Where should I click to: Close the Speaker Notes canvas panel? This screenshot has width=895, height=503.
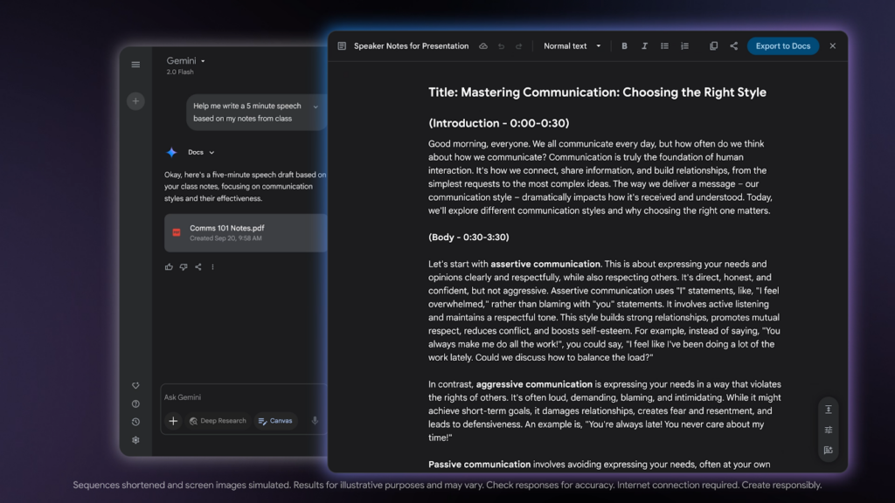pos(833,46)
